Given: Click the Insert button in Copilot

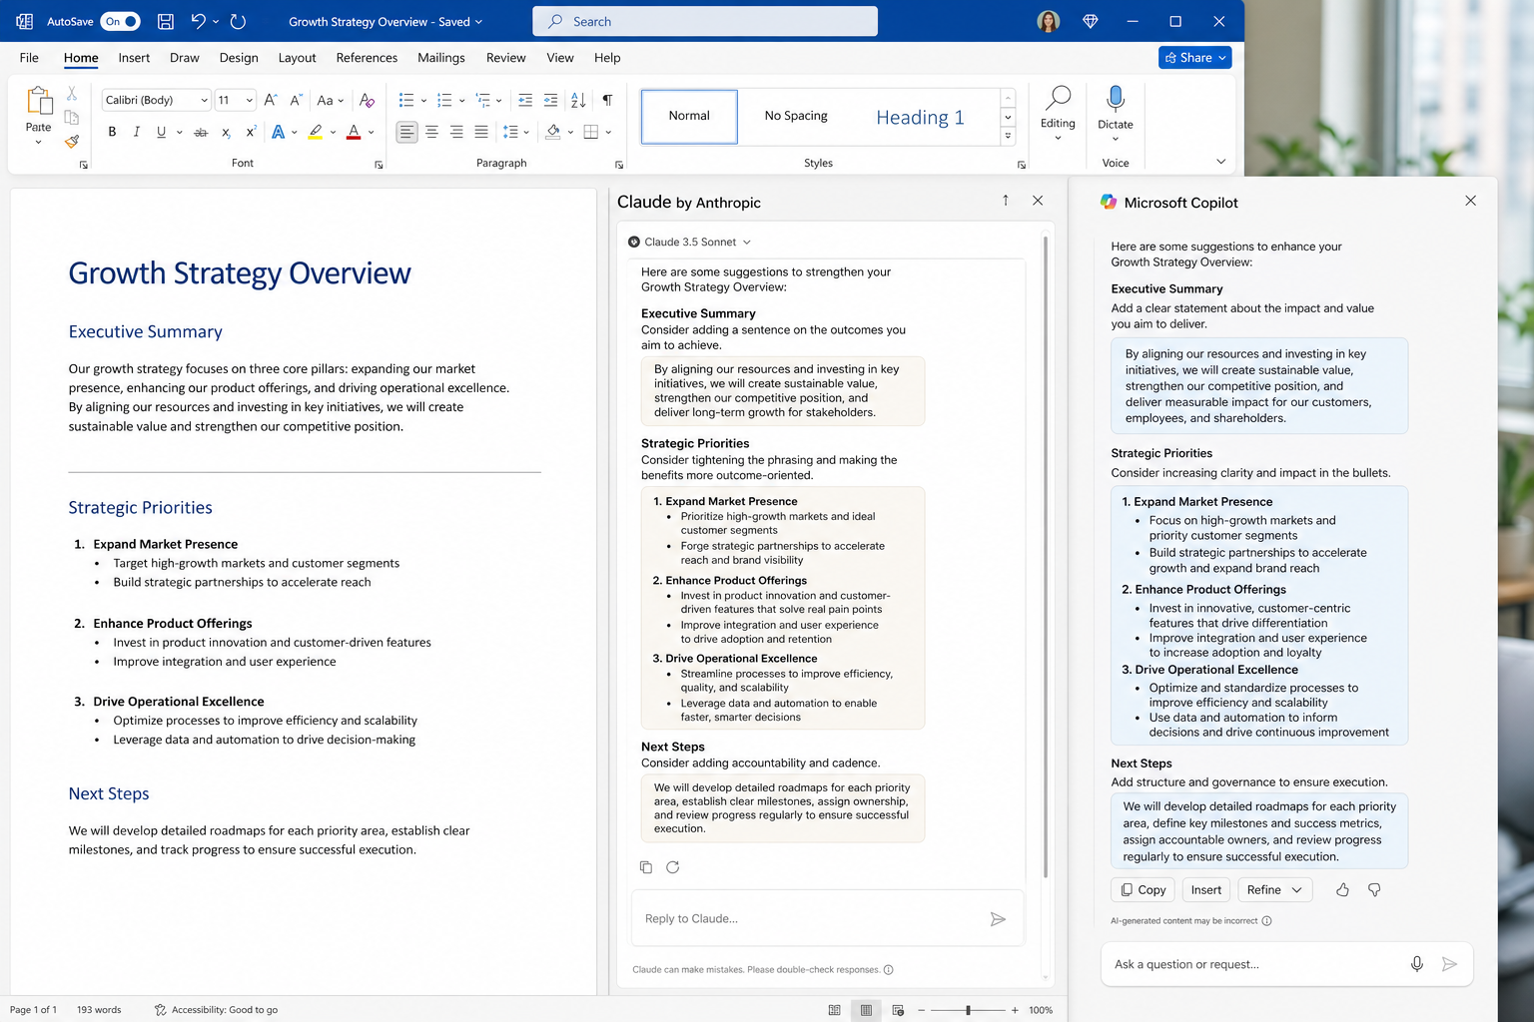Looking at the screenshot, I should coord(1205,889).
